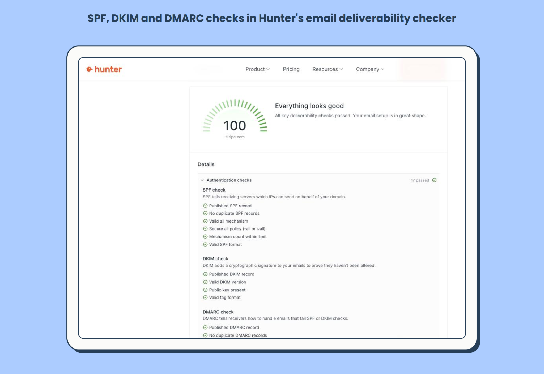Click the check icon beside Secure all policy
544x374 pixels.
205,229
